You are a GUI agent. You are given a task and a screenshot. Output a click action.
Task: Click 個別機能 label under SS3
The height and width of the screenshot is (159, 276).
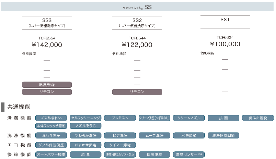pyautogui.click(x=29, y=54)
